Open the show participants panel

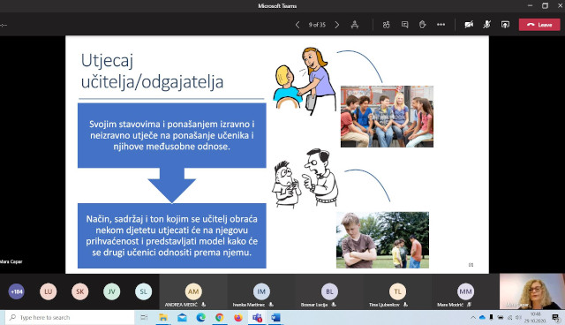pyautogui.click(x=387, y=25)
